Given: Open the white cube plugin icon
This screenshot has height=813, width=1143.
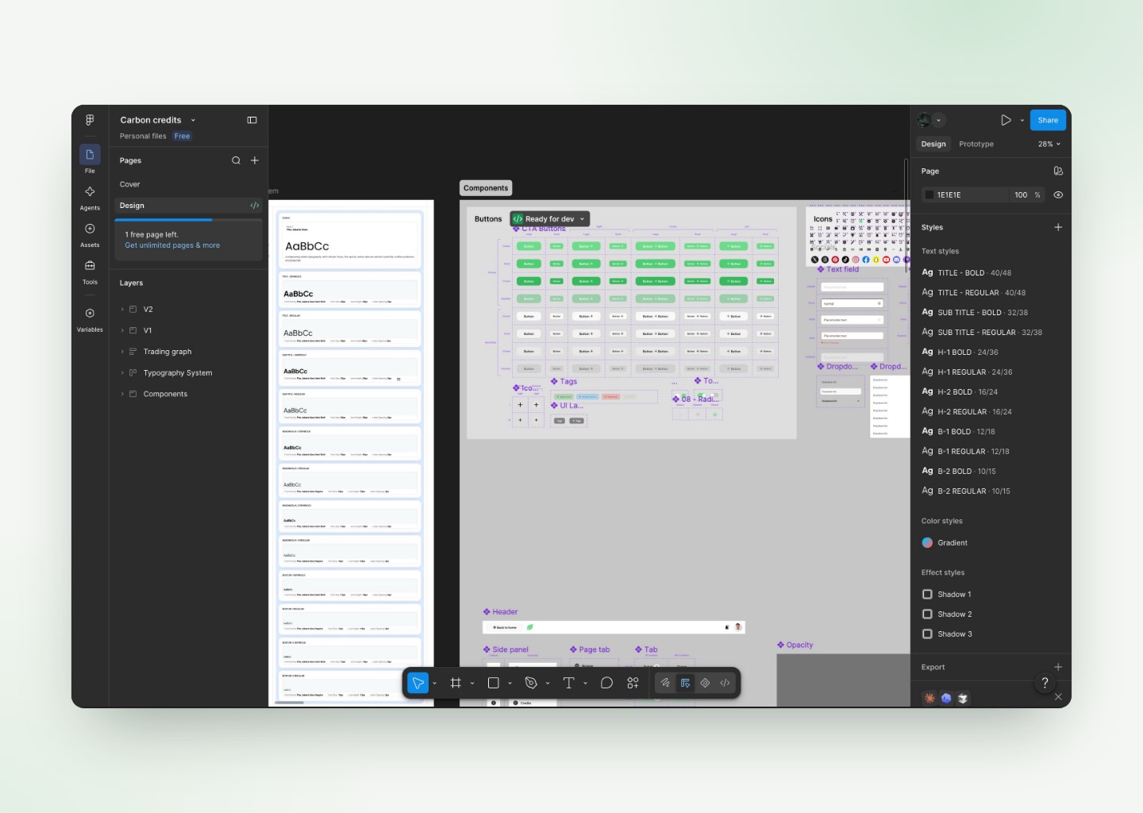Looking at the screenshot, I should click(963, 698).
